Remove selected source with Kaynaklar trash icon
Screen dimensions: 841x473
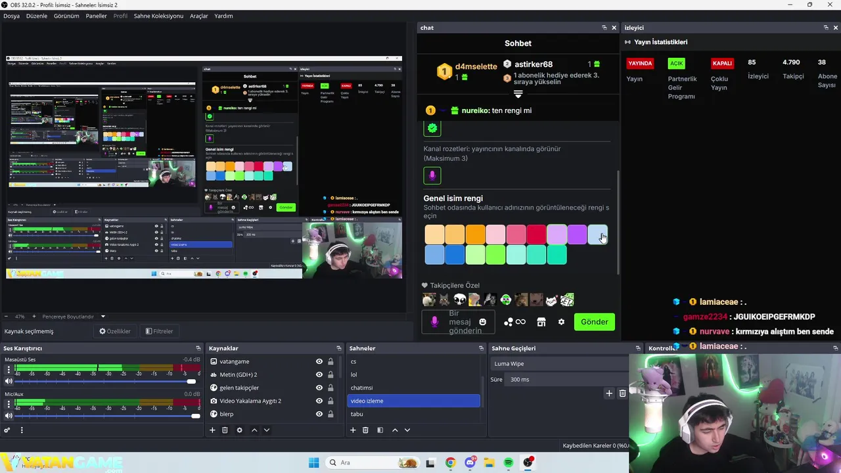point(225,430)
